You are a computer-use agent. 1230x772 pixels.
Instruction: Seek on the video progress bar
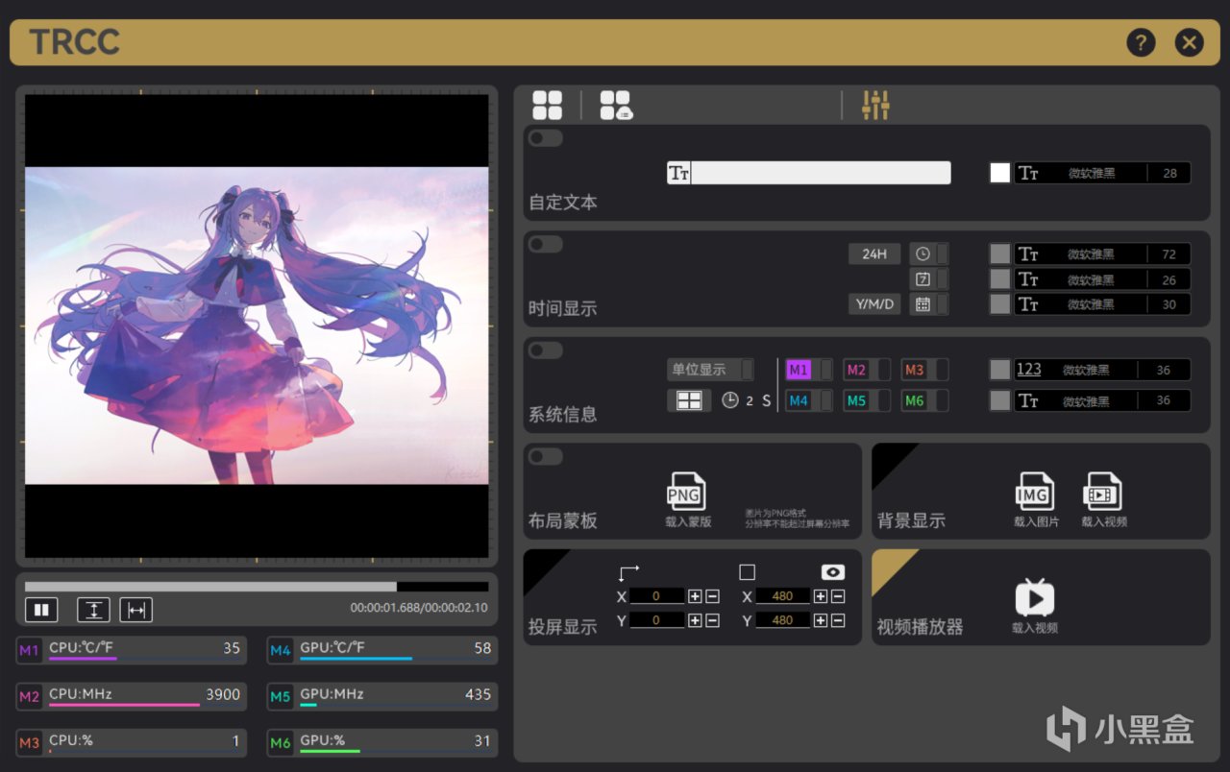click(x=257, y=586)
